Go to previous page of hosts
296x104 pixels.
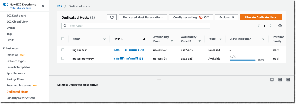[x=258, y=26]
